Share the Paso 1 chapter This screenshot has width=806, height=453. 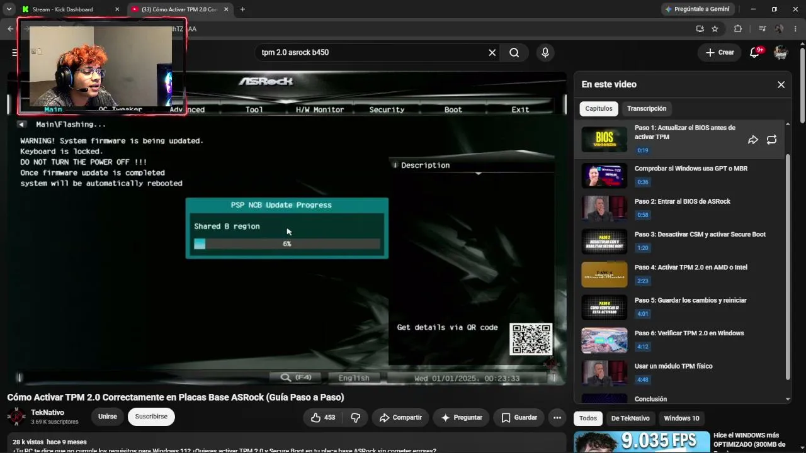(753, 140)
